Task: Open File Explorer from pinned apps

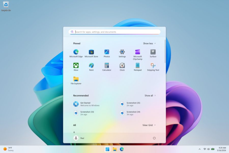Action: tap(76, 80)
